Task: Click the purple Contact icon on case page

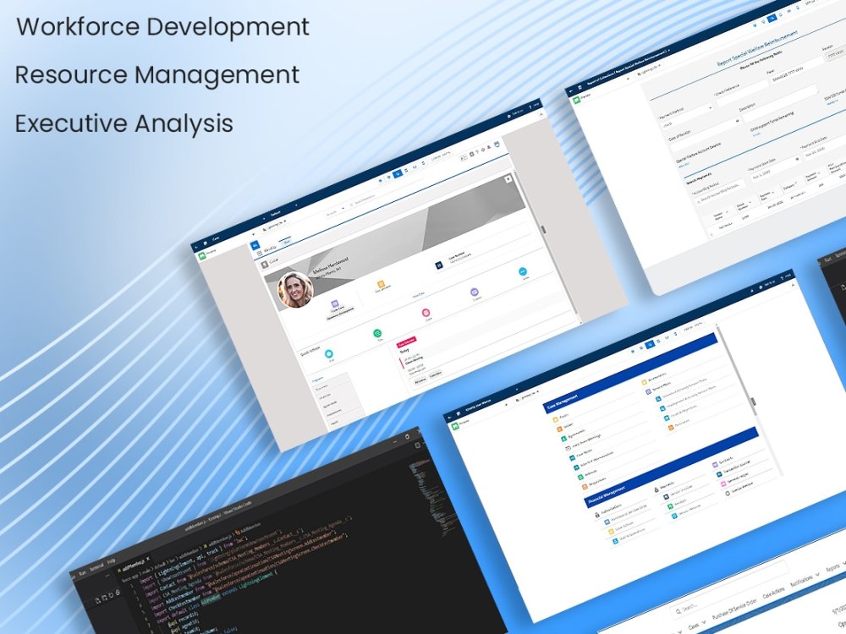Action: click(x=475, y=292)
